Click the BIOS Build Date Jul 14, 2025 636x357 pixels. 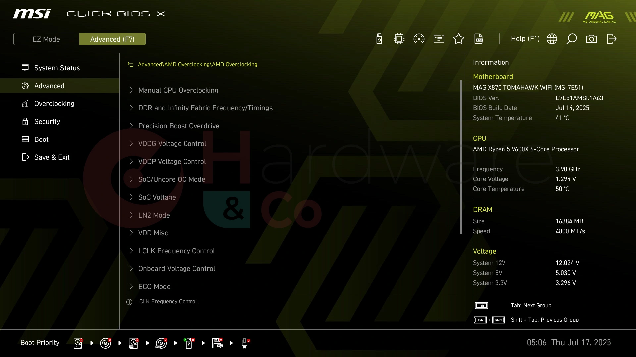[572, 108]
